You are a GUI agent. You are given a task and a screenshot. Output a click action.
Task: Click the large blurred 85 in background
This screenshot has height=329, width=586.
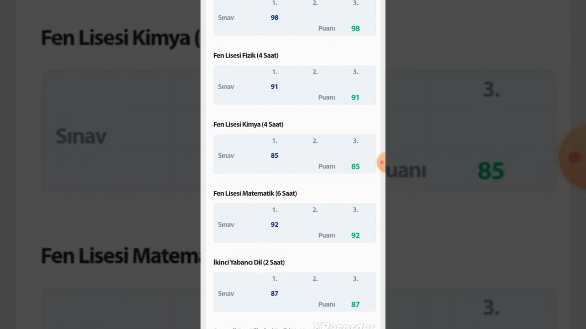[491, 171]
